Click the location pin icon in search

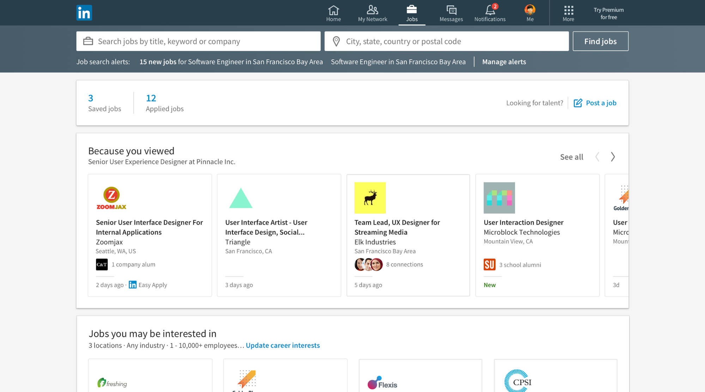tap(336, 41)
